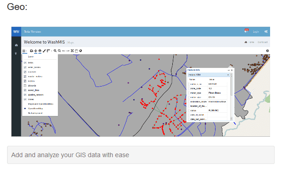This screenshot has width=281, height=173.
Task: Zoom to full extent icon
Action: 72,51
